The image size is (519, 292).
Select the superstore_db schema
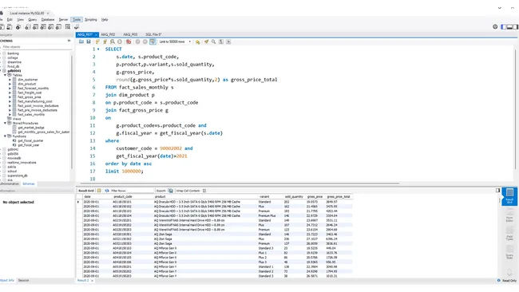pyautogui.click(x=18, y=176)
